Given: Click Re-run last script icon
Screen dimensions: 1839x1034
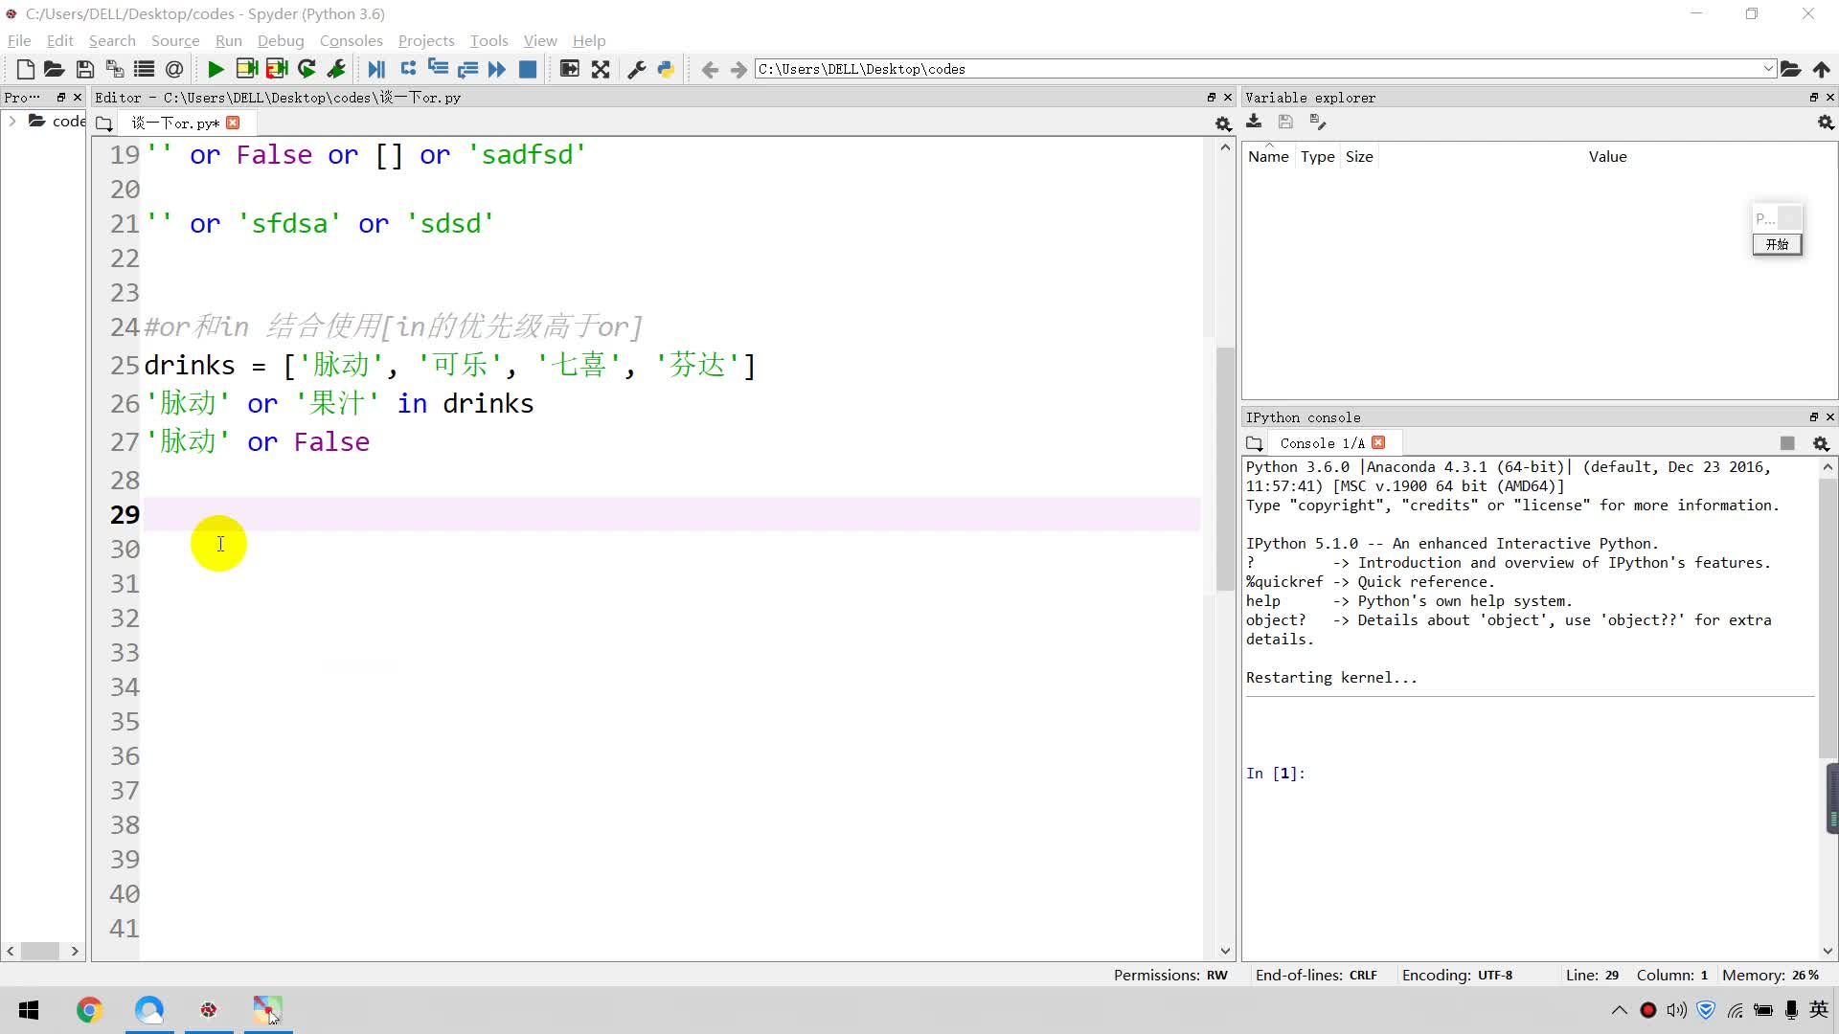Looking at the screenshot, I should 306,69.
